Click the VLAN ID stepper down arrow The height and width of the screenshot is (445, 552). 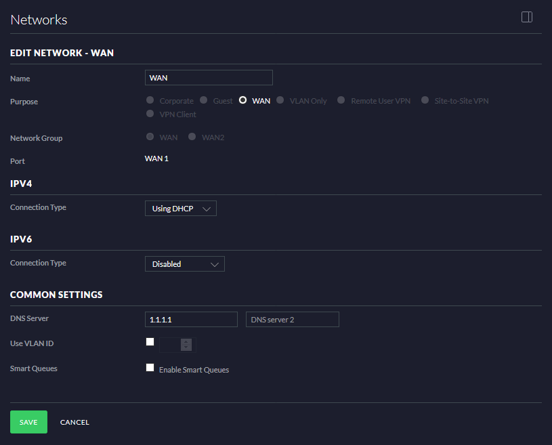click(186, 347)
